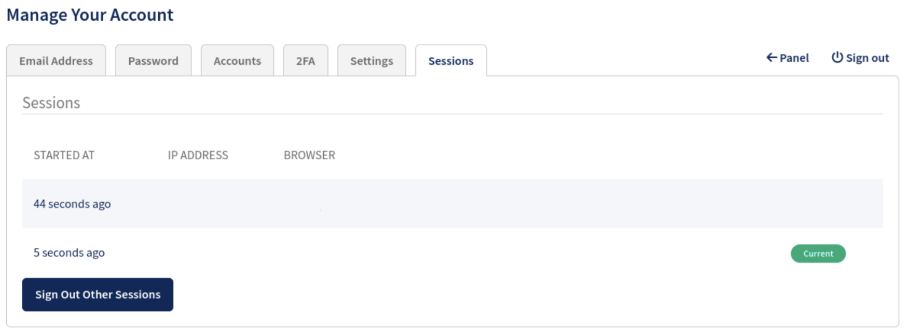Select the Accounts tab
Screen dimensions: 907x332
[x=237, y=61]
